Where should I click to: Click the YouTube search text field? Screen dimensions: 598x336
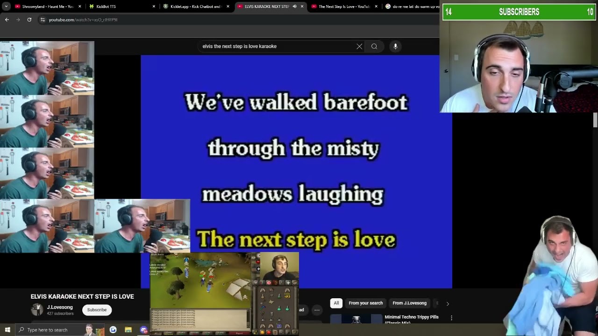pyautogui.click(x=276, y=46)
